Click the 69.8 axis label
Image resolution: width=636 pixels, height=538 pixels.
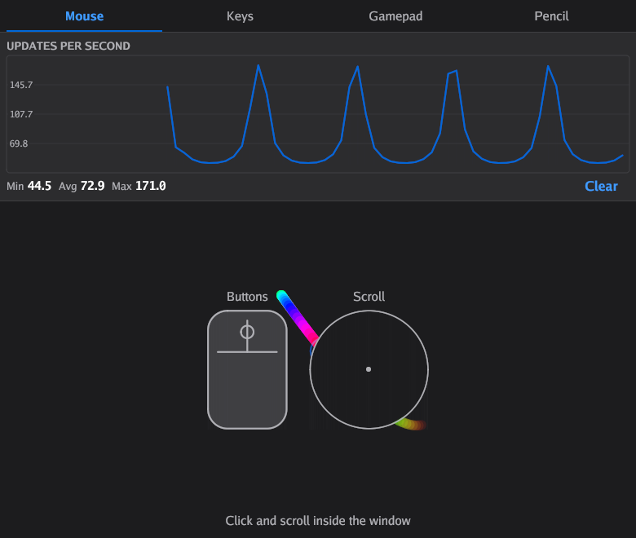pyautogui.click(x=19, y=143)
